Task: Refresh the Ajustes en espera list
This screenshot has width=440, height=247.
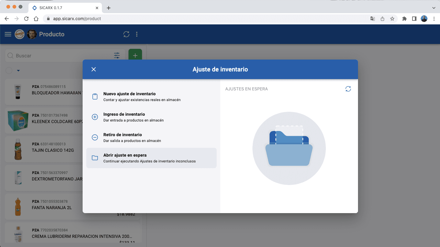Action: click(x=348, y=89)
